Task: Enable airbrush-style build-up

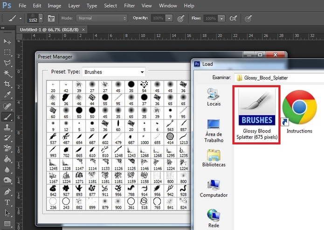Action: point(233,18)
